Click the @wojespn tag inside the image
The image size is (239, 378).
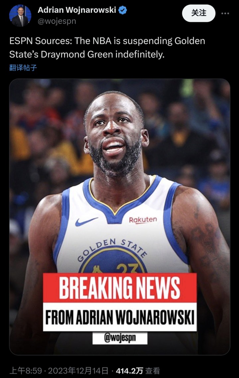(120, 338)
